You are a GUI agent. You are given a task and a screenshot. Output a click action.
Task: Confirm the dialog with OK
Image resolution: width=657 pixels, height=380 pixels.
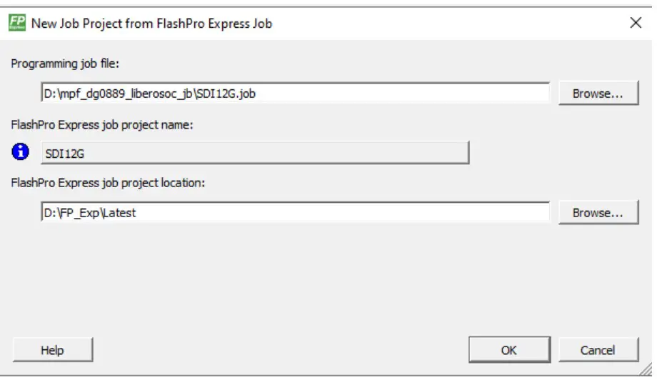tap(508, 350)
